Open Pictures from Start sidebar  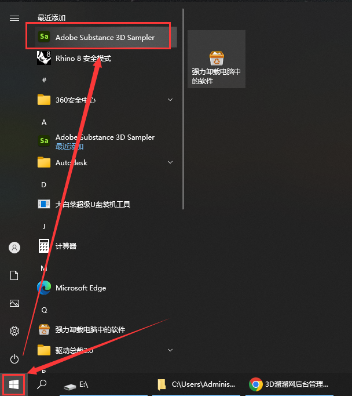(x=14, y=303)
